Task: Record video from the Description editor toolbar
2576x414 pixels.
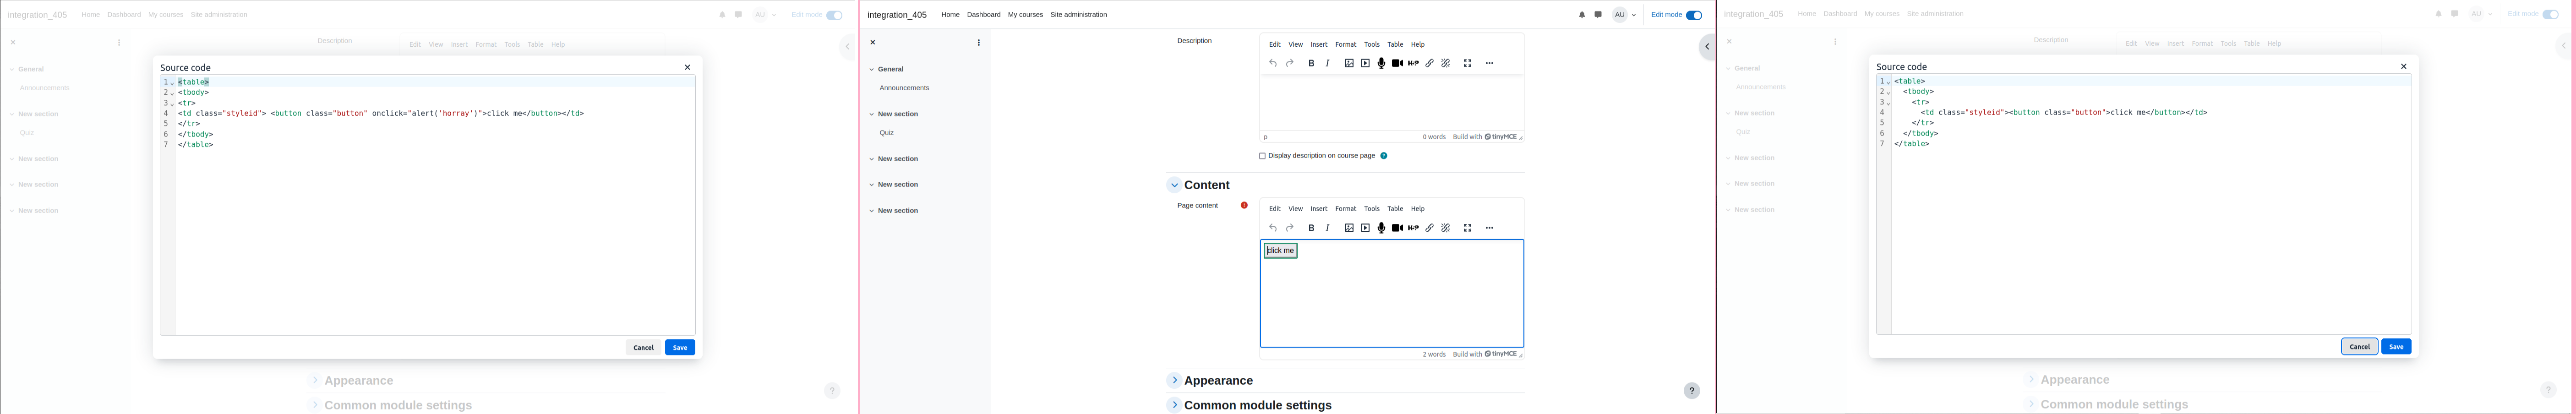Action: click(1397, 64)
